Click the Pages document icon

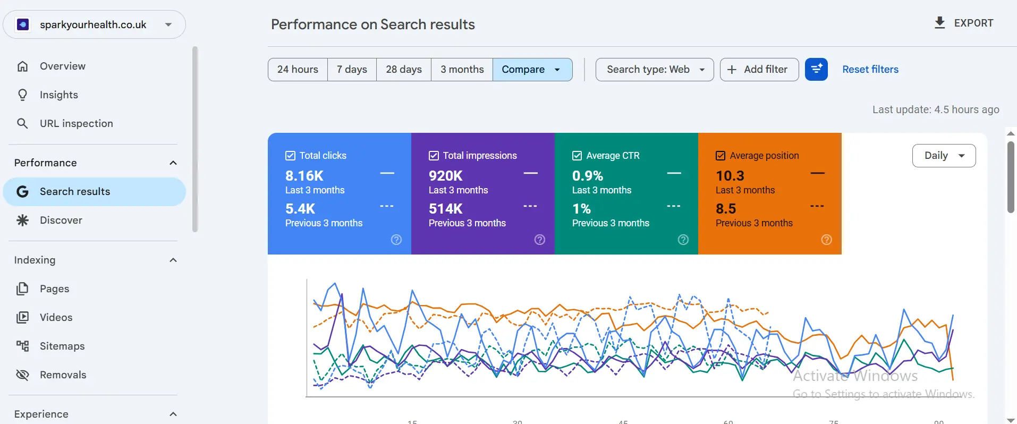tap(22, 289)
